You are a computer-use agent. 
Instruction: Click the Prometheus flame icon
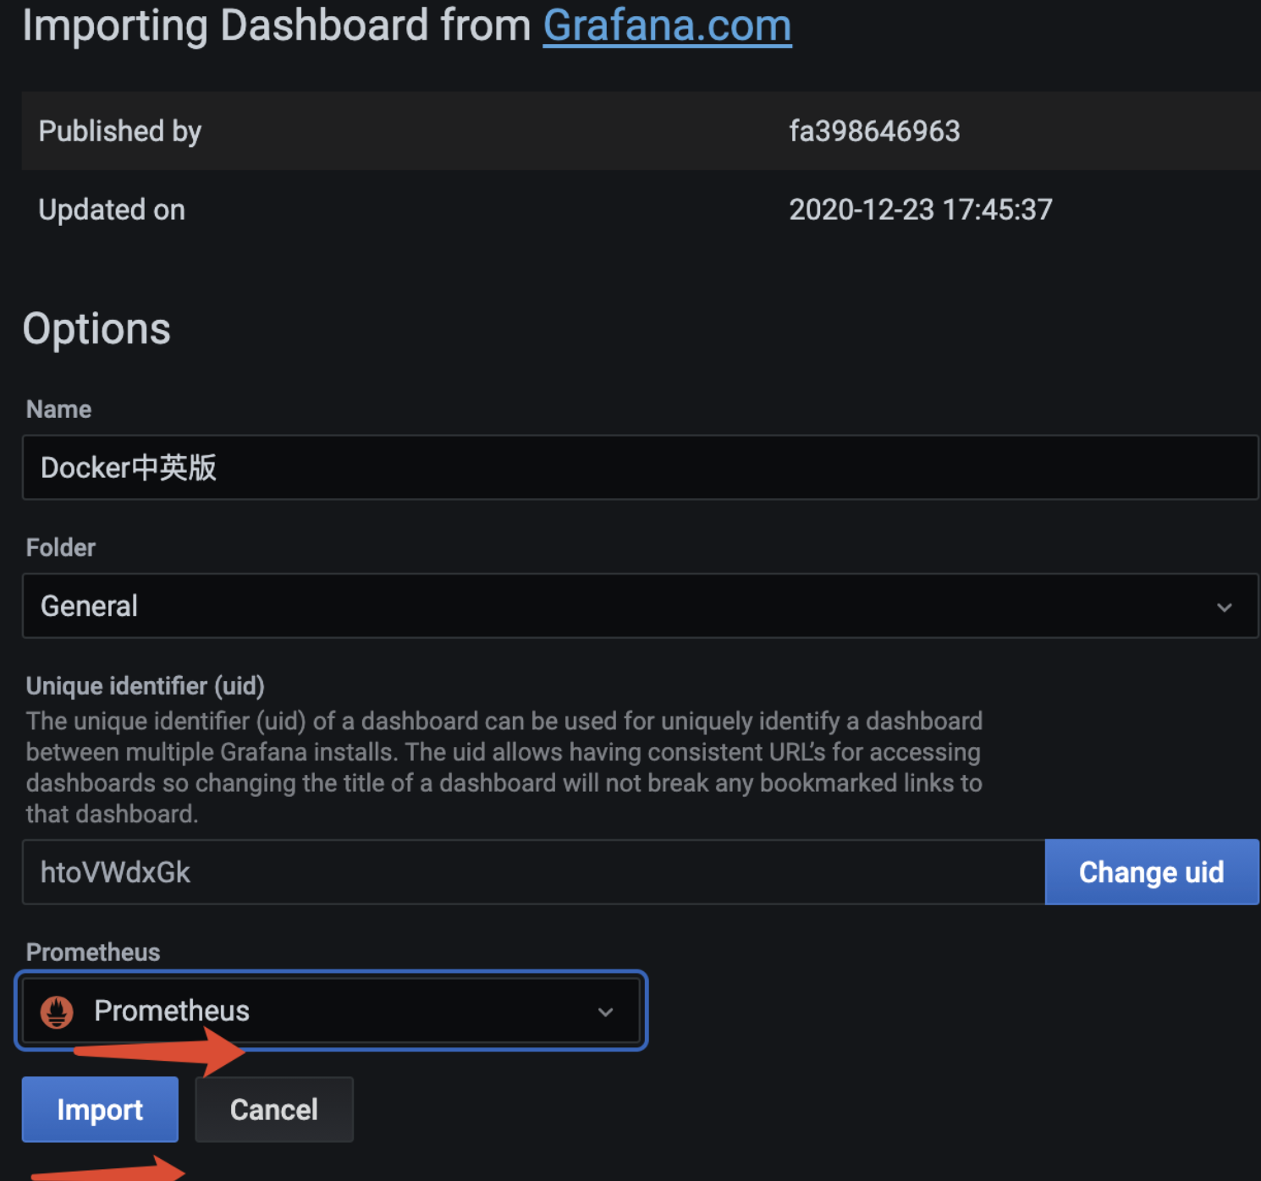click(57, 1011)
